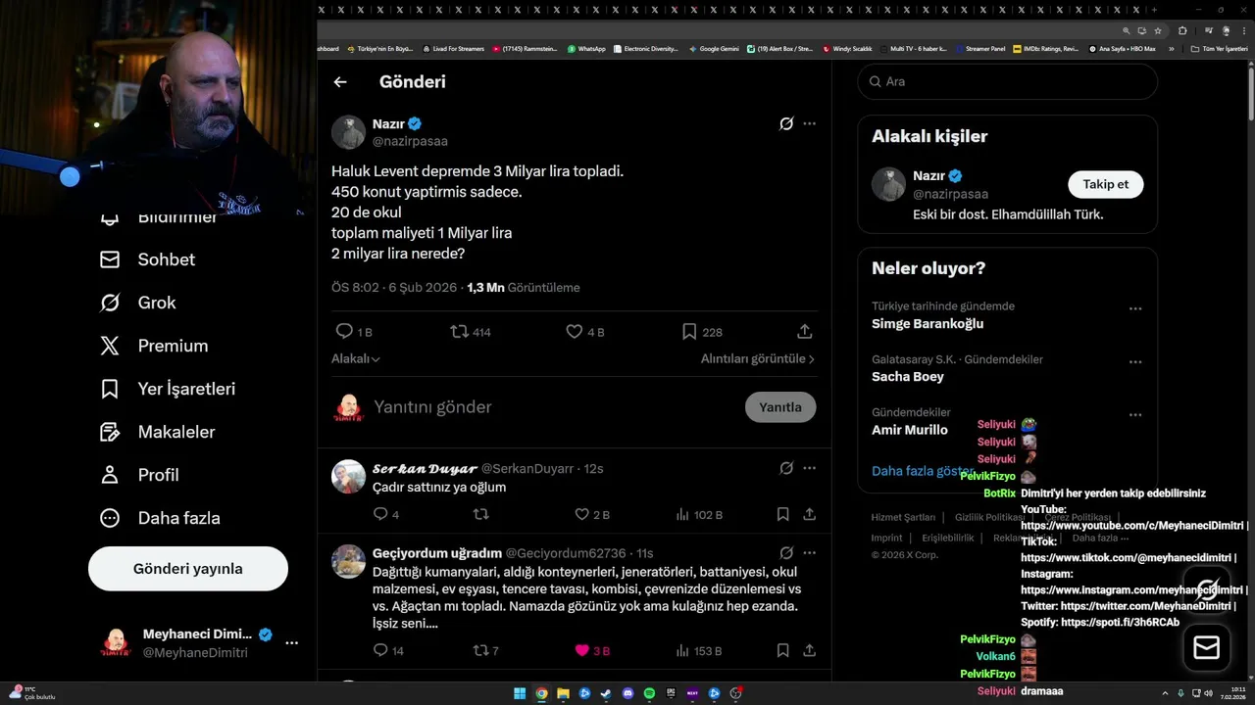
Task: Open the floating messages envelope button
Action: (x=1207, y=647)
